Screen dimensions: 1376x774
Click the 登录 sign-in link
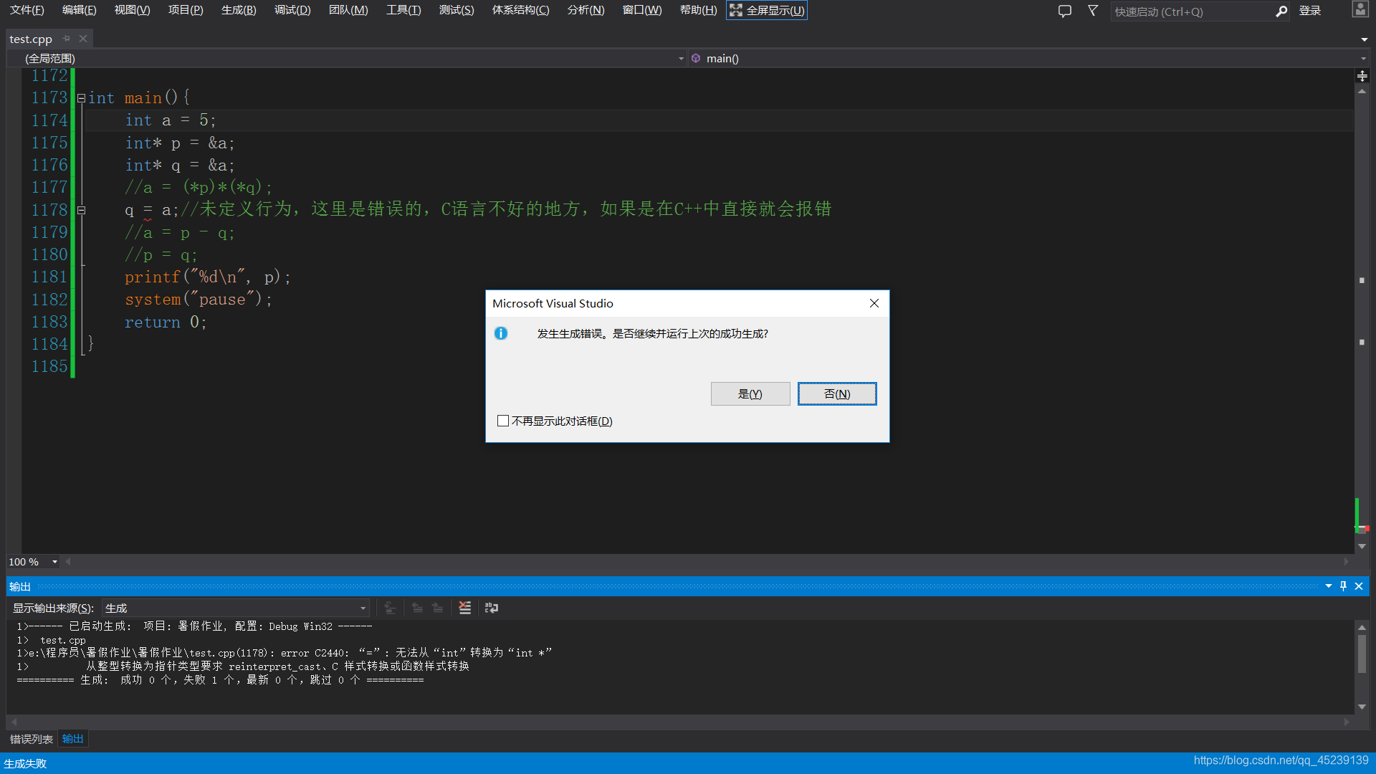1309,11
